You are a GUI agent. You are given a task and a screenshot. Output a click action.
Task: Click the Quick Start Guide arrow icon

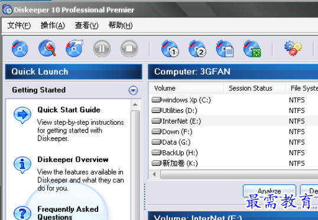22,115
